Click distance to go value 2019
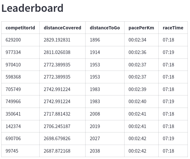 (95, 126)
